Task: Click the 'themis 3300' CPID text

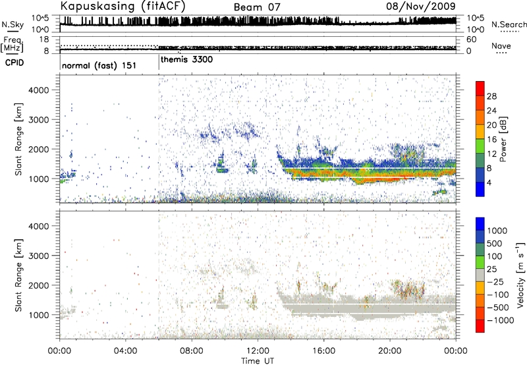Action: pos(186,60)
